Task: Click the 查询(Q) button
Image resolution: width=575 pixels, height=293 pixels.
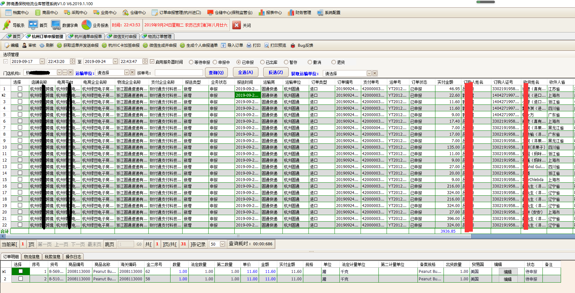Action: point(216,73)
